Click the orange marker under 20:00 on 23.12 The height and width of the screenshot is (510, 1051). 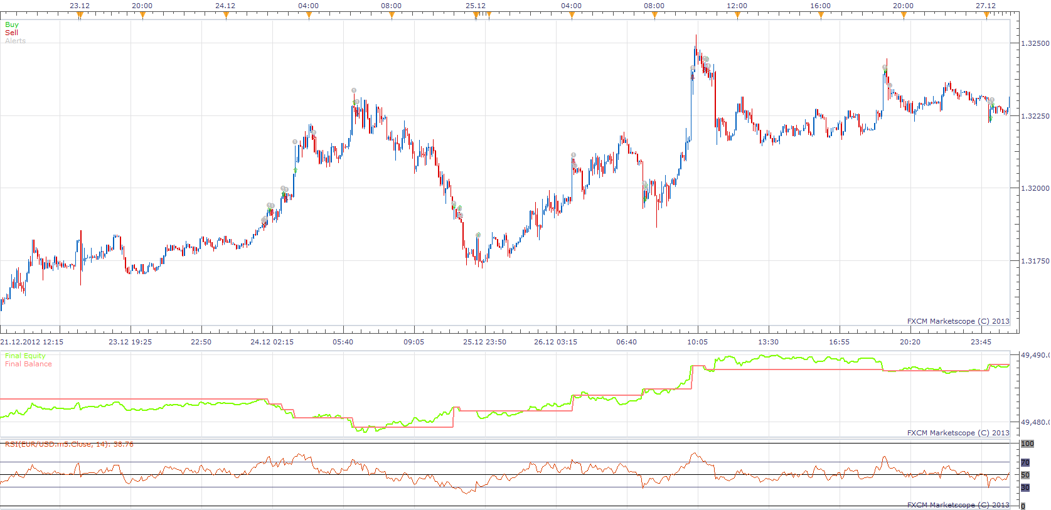142,16
